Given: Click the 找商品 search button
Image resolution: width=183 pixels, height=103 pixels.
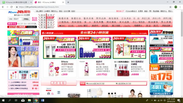Looking at the screenshot, I should tap(26, 19).
